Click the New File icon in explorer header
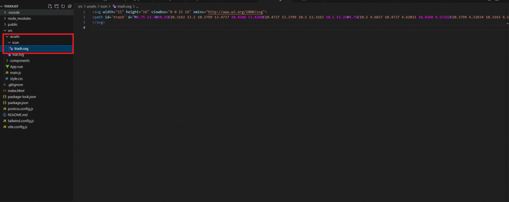Screen dimensions: 509x202 click(x=50, y=6)
